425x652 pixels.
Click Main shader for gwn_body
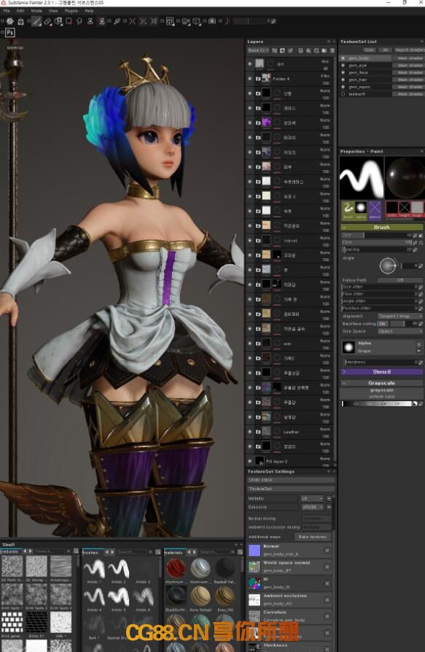click(409, 58)
